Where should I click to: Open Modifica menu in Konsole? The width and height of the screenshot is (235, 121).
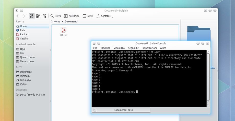[105, 48]
